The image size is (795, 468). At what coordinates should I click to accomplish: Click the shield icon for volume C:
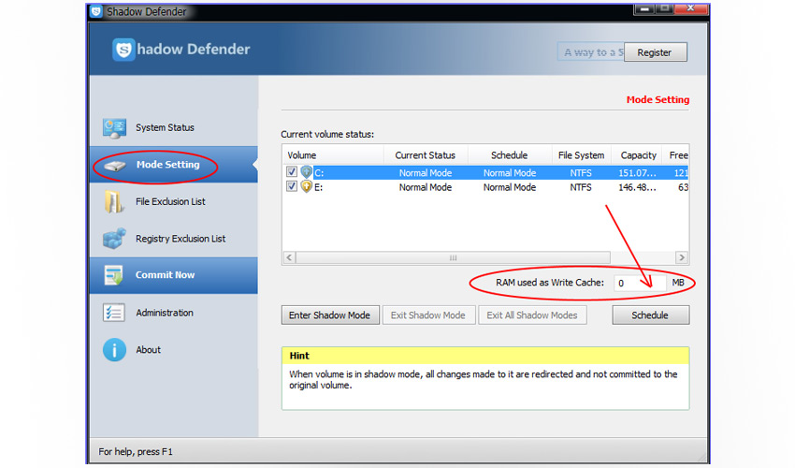[x=306, y=172]
